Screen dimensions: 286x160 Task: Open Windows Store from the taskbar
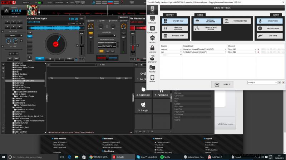point(84,157)
